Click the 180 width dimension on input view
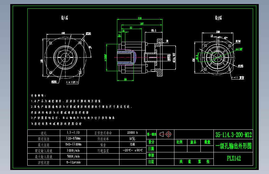 pyautogui.click(x=63, y=33)
